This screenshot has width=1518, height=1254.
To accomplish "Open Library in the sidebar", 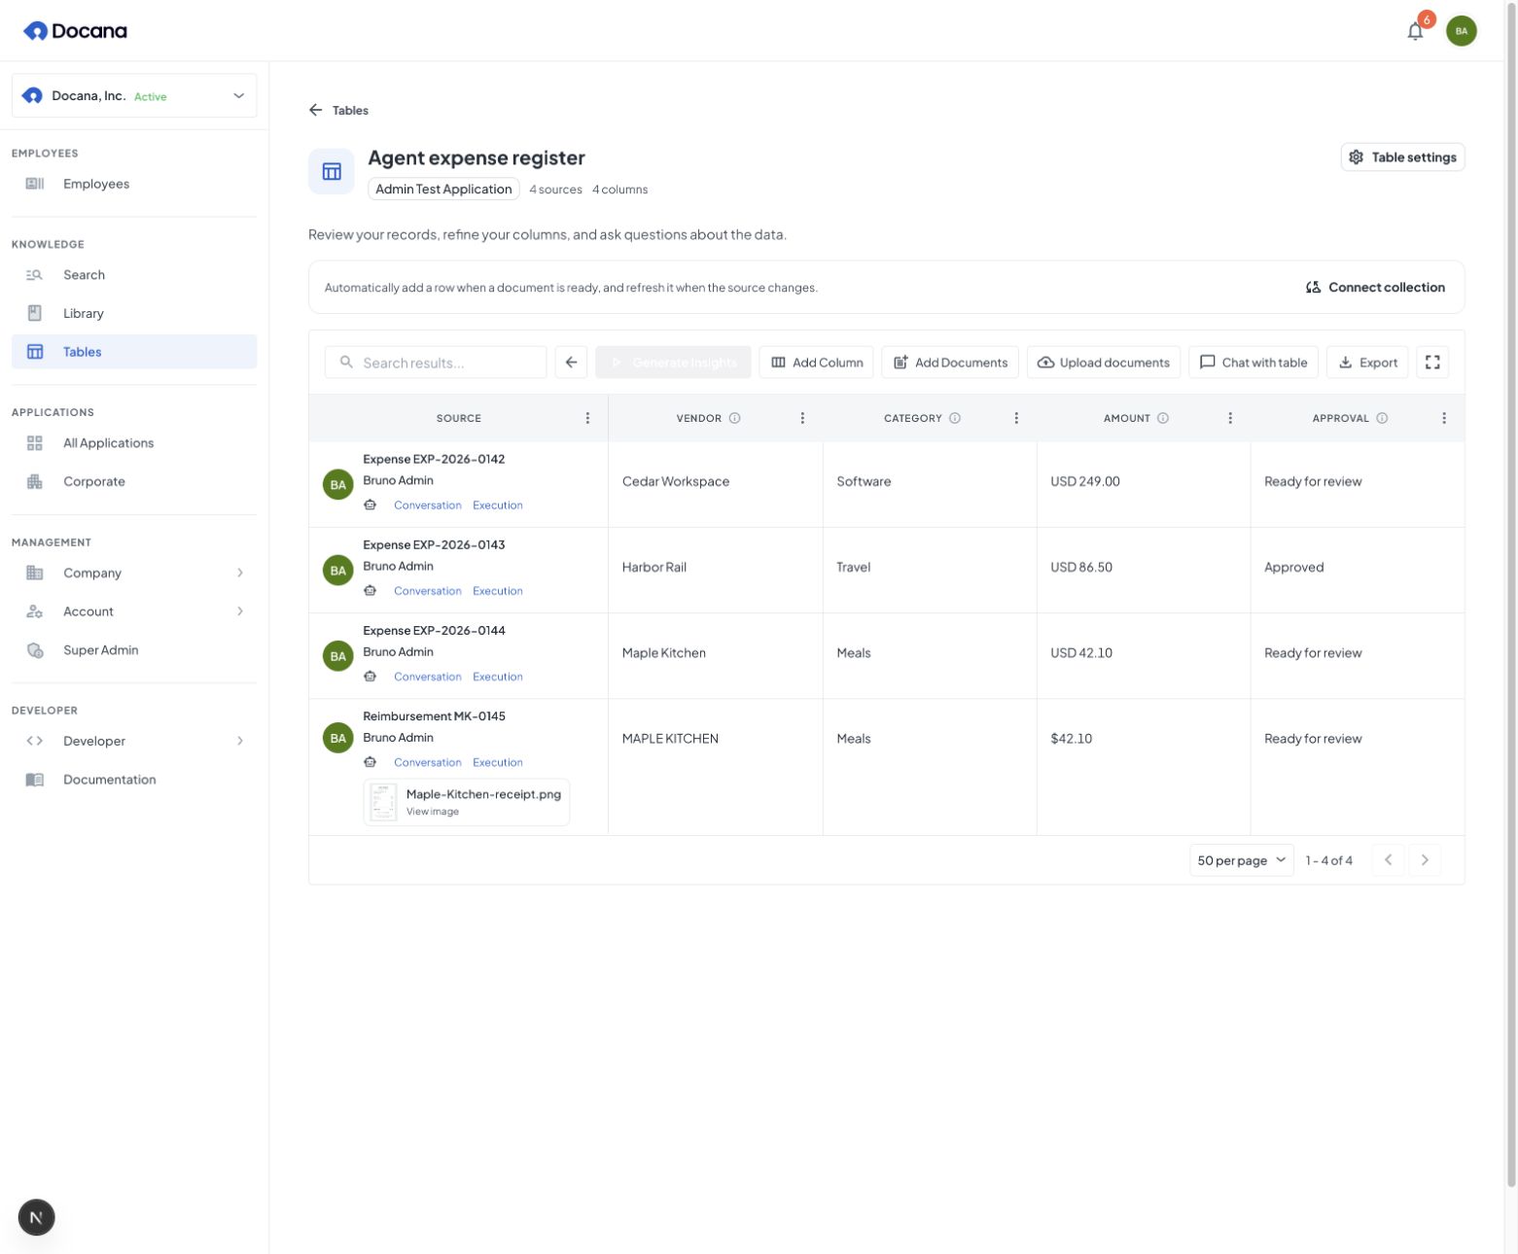I will (134, 313).
